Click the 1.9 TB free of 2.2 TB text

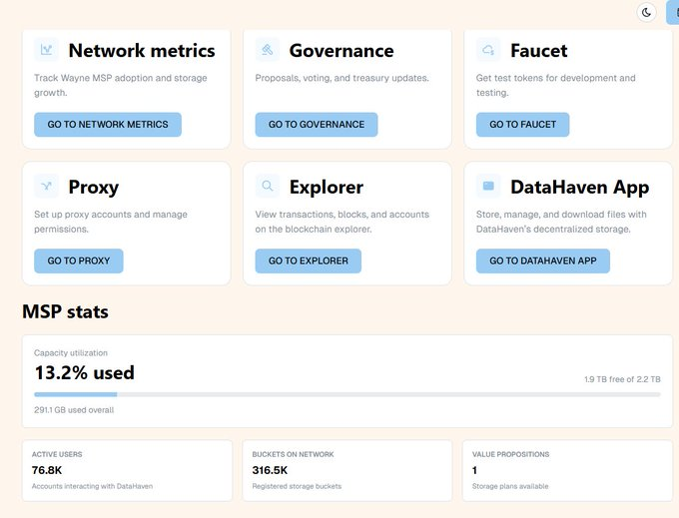coord(622,379)
